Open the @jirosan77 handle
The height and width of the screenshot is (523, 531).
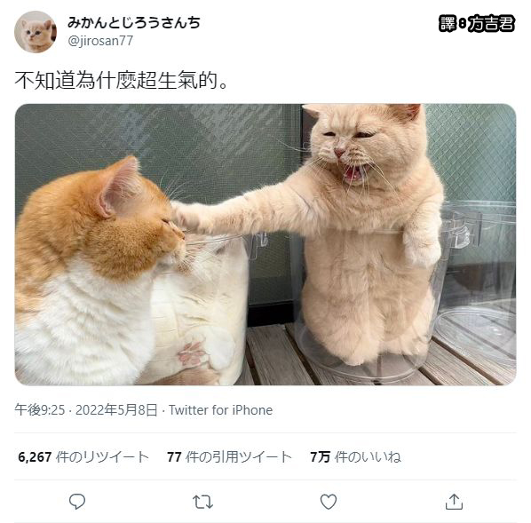[100, 41]
